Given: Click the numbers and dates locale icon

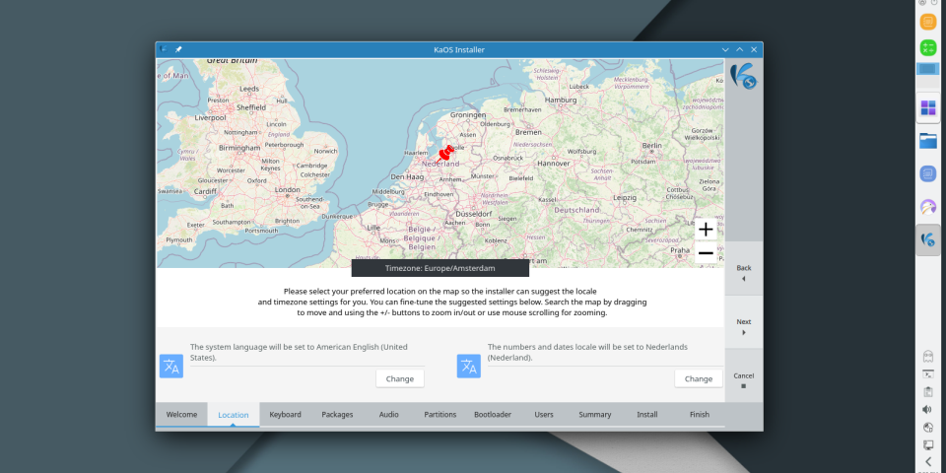Looking at the screenshot, I should point(468,367).
